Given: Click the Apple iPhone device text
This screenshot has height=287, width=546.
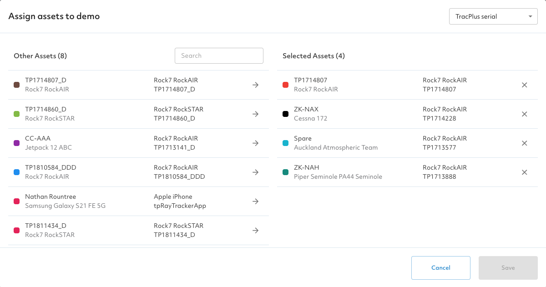Looking at the screenshot, I should tap(173, 196).
